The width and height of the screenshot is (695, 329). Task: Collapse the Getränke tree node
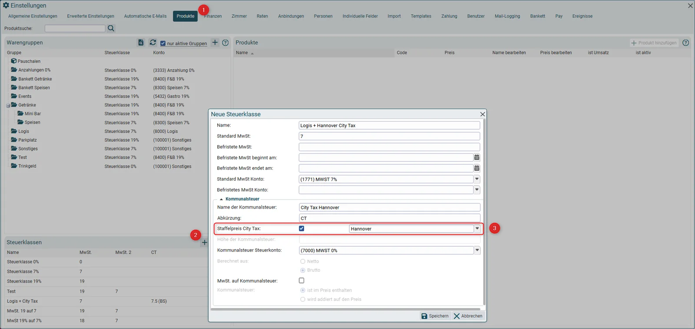coord(8,105)
